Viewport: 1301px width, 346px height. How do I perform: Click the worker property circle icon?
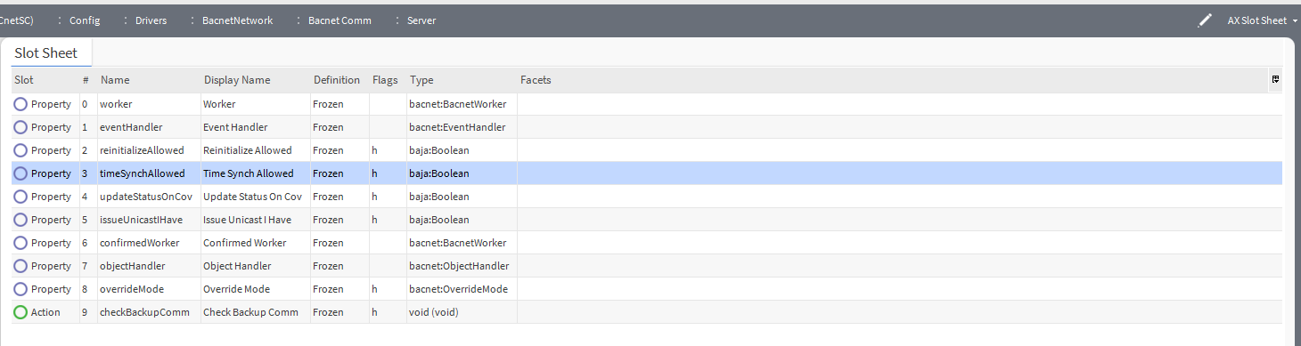pyautogui.click(x=20, y=104)
